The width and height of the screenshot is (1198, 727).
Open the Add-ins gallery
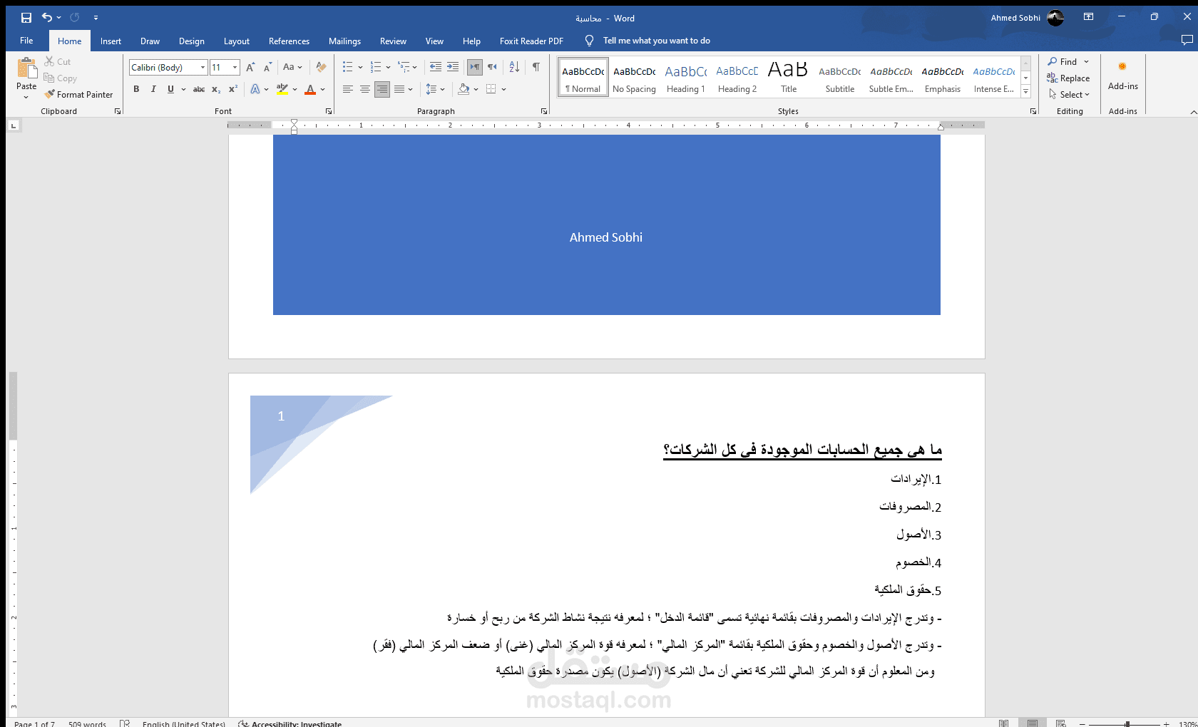click(1122, 77)
